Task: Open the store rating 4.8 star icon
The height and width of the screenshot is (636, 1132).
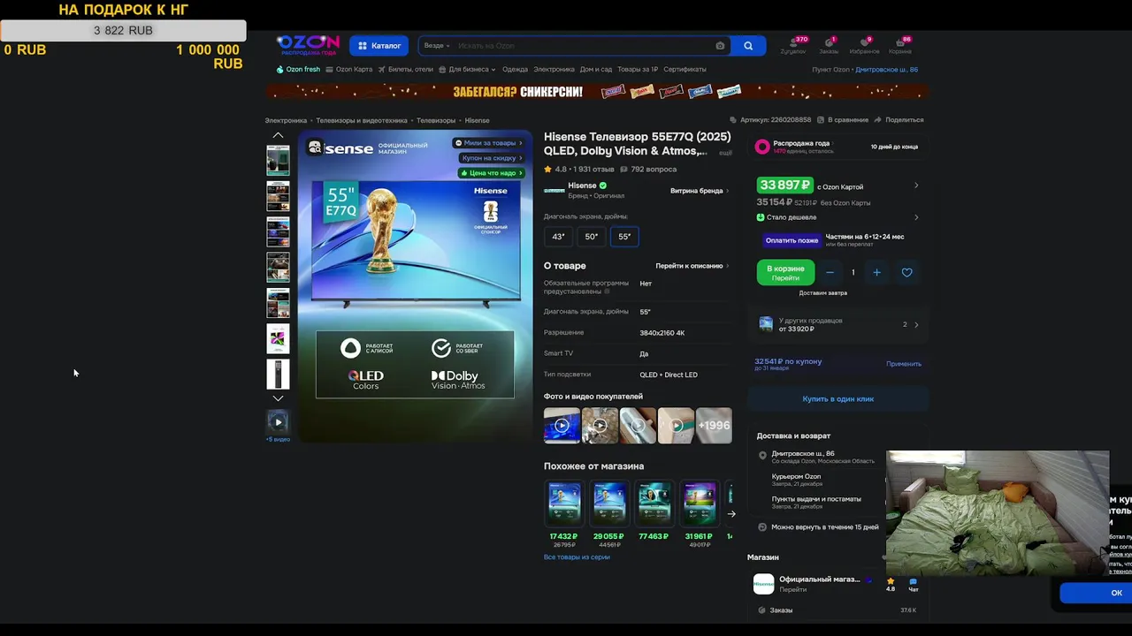Action: click(891, 584)
